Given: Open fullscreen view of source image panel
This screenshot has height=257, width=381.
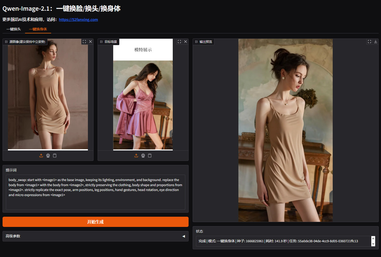Looking at the screenshot, I should [84, 42].
